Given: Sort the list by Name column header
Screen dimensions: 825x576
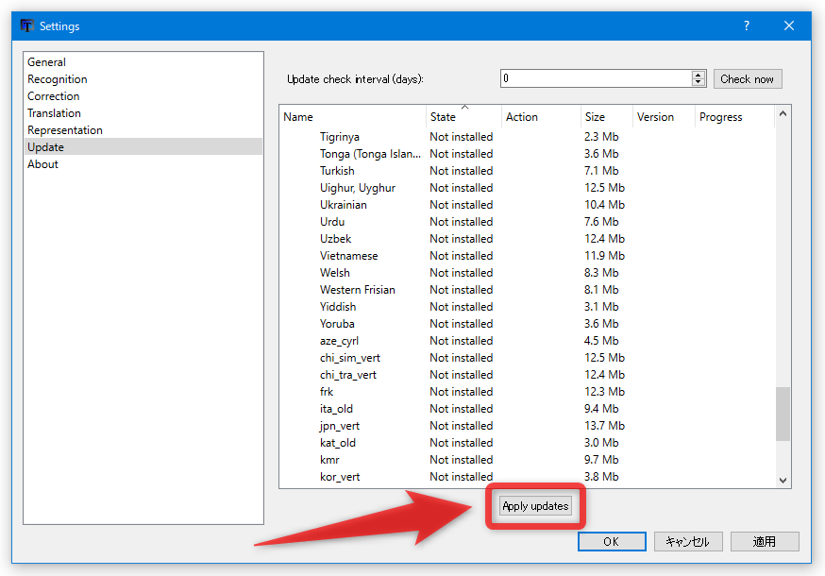Looking at the screenshot, I should 298,117.
